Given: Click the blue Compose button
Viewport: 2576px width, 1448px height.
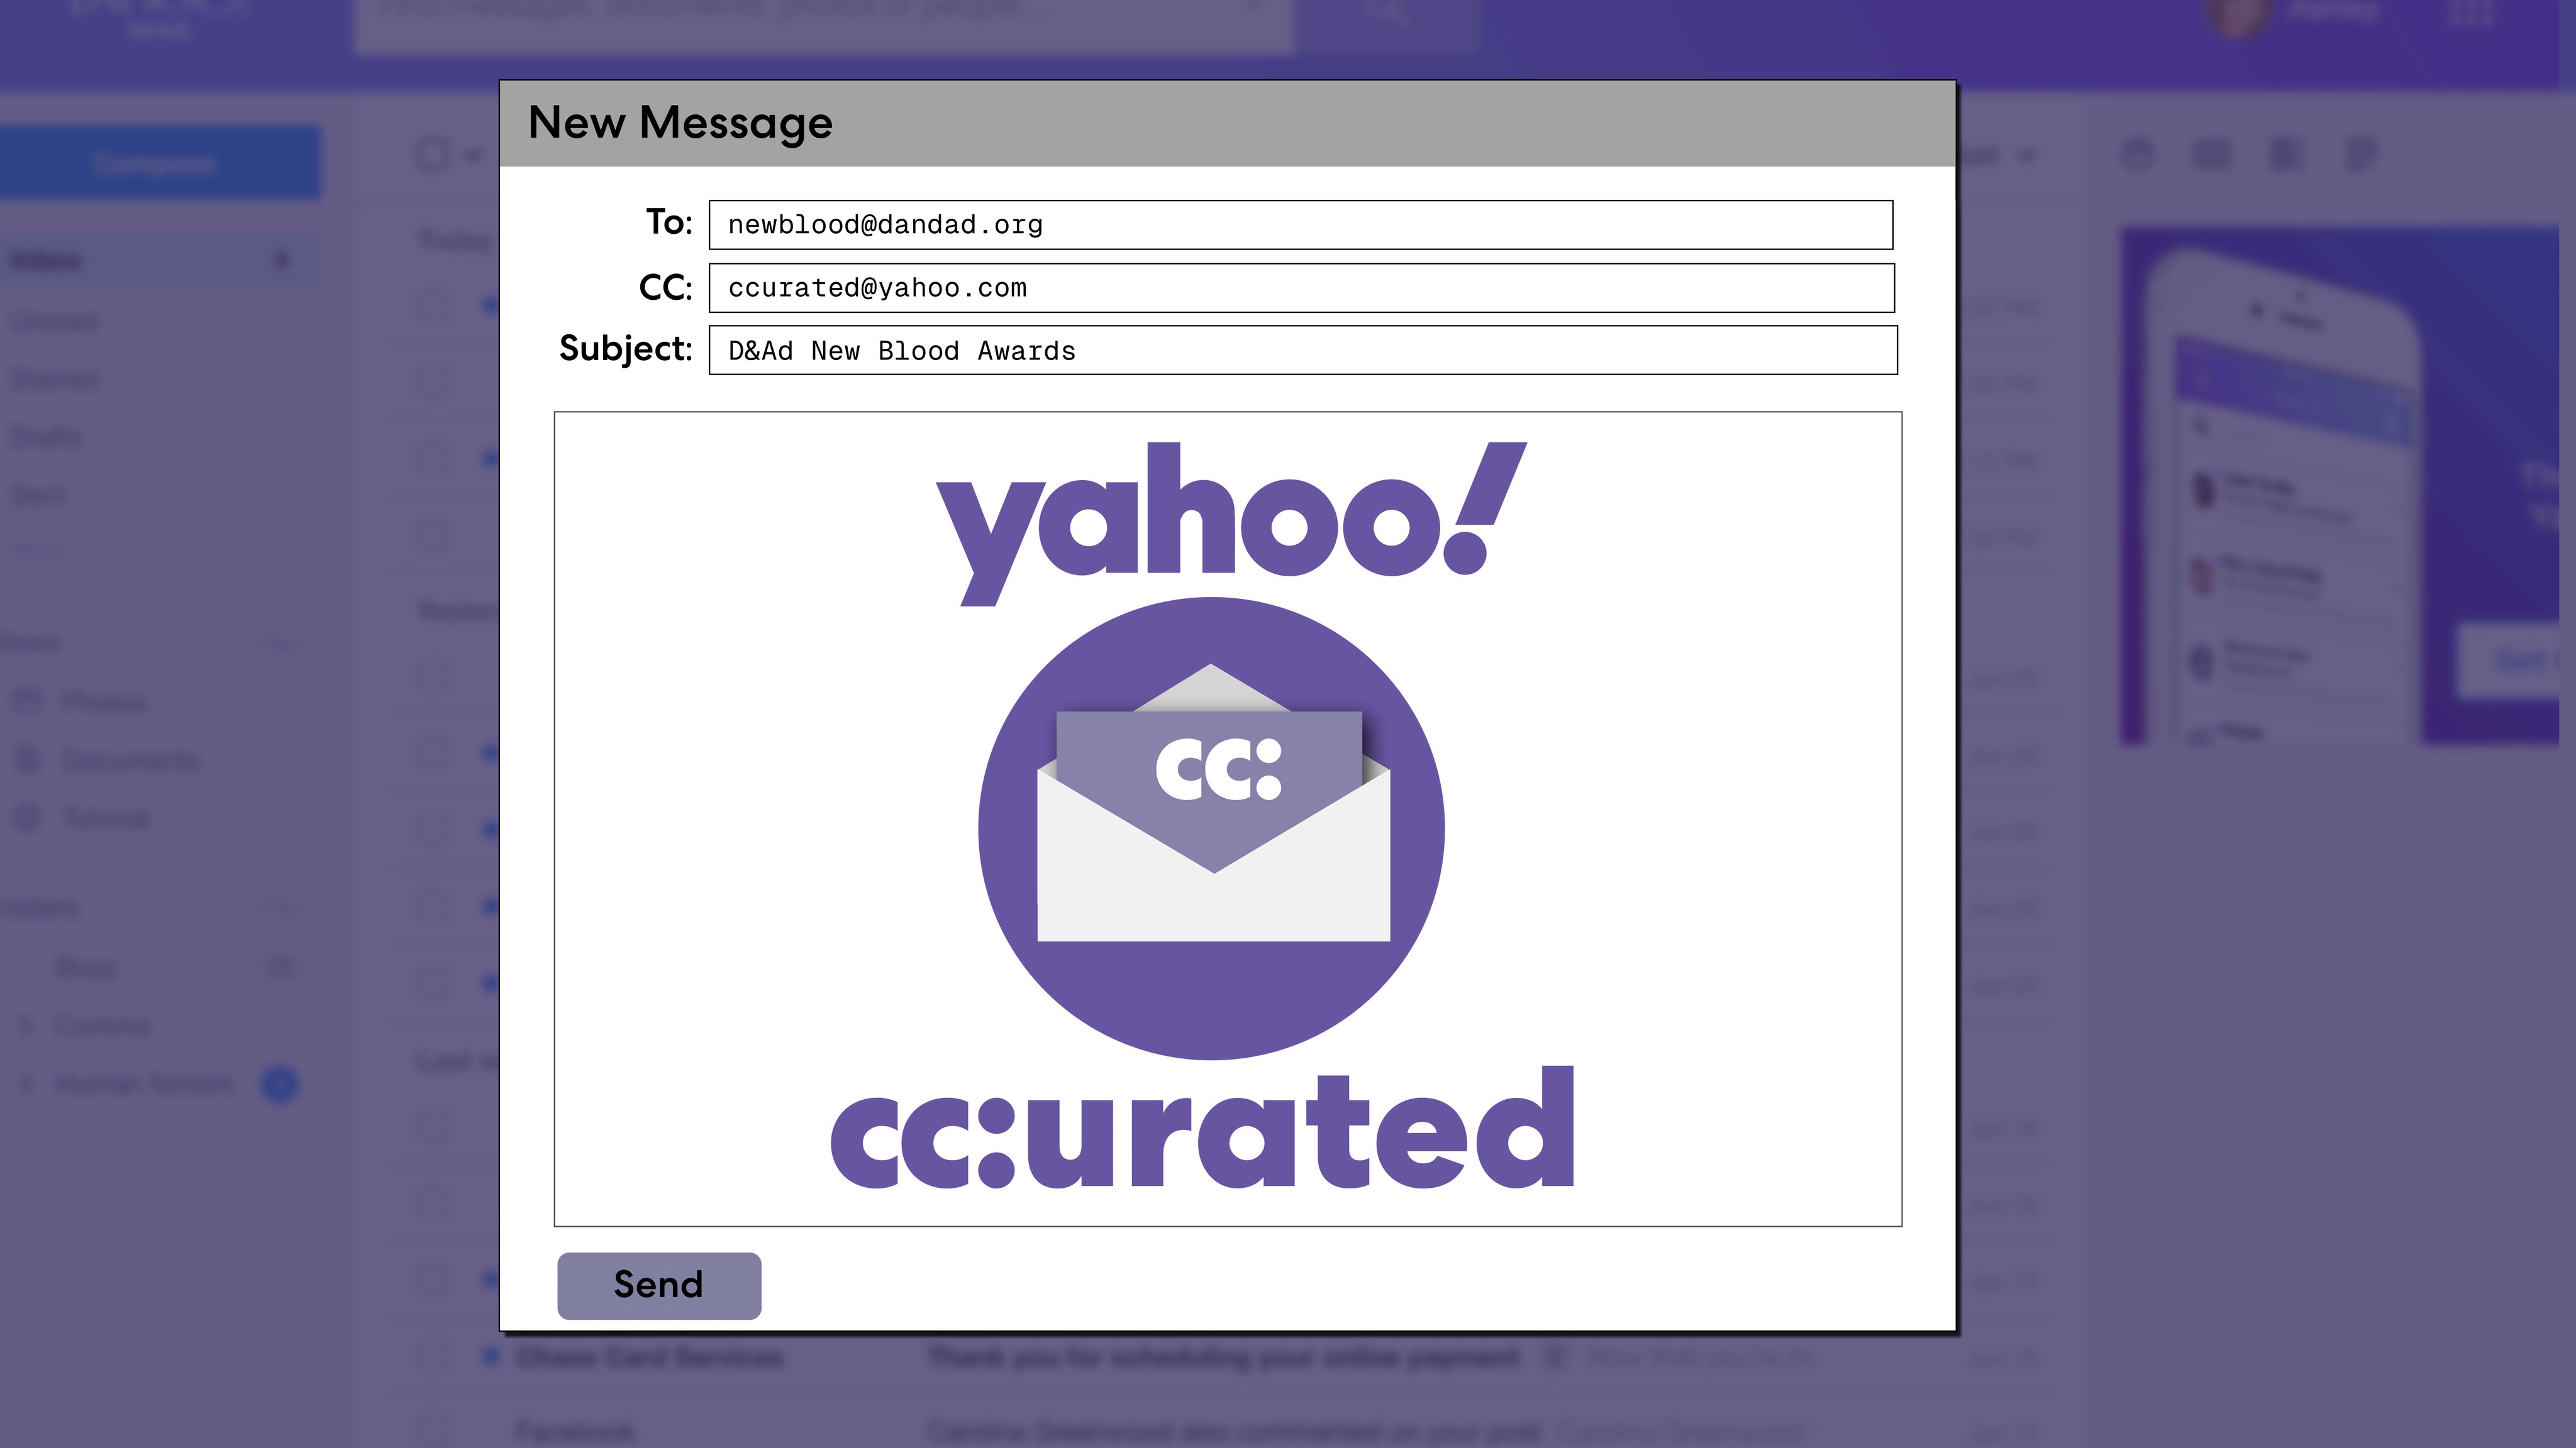Looking at the screenshot, I should 156,162.
